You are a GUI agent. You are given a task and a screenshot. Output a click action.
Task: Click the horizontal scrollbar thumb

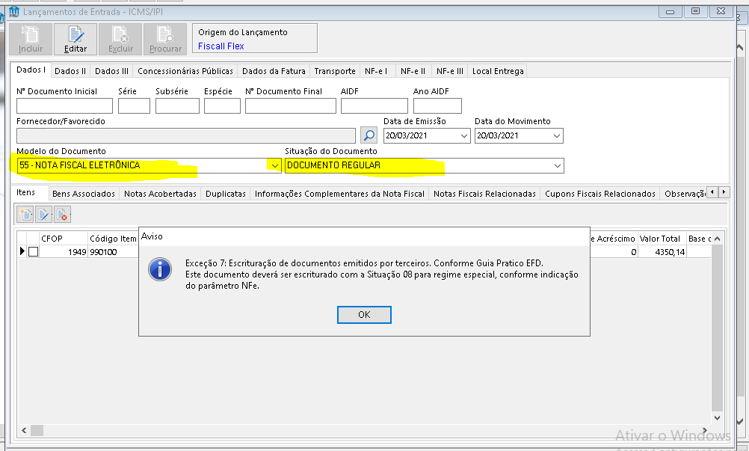click(37, 431)
